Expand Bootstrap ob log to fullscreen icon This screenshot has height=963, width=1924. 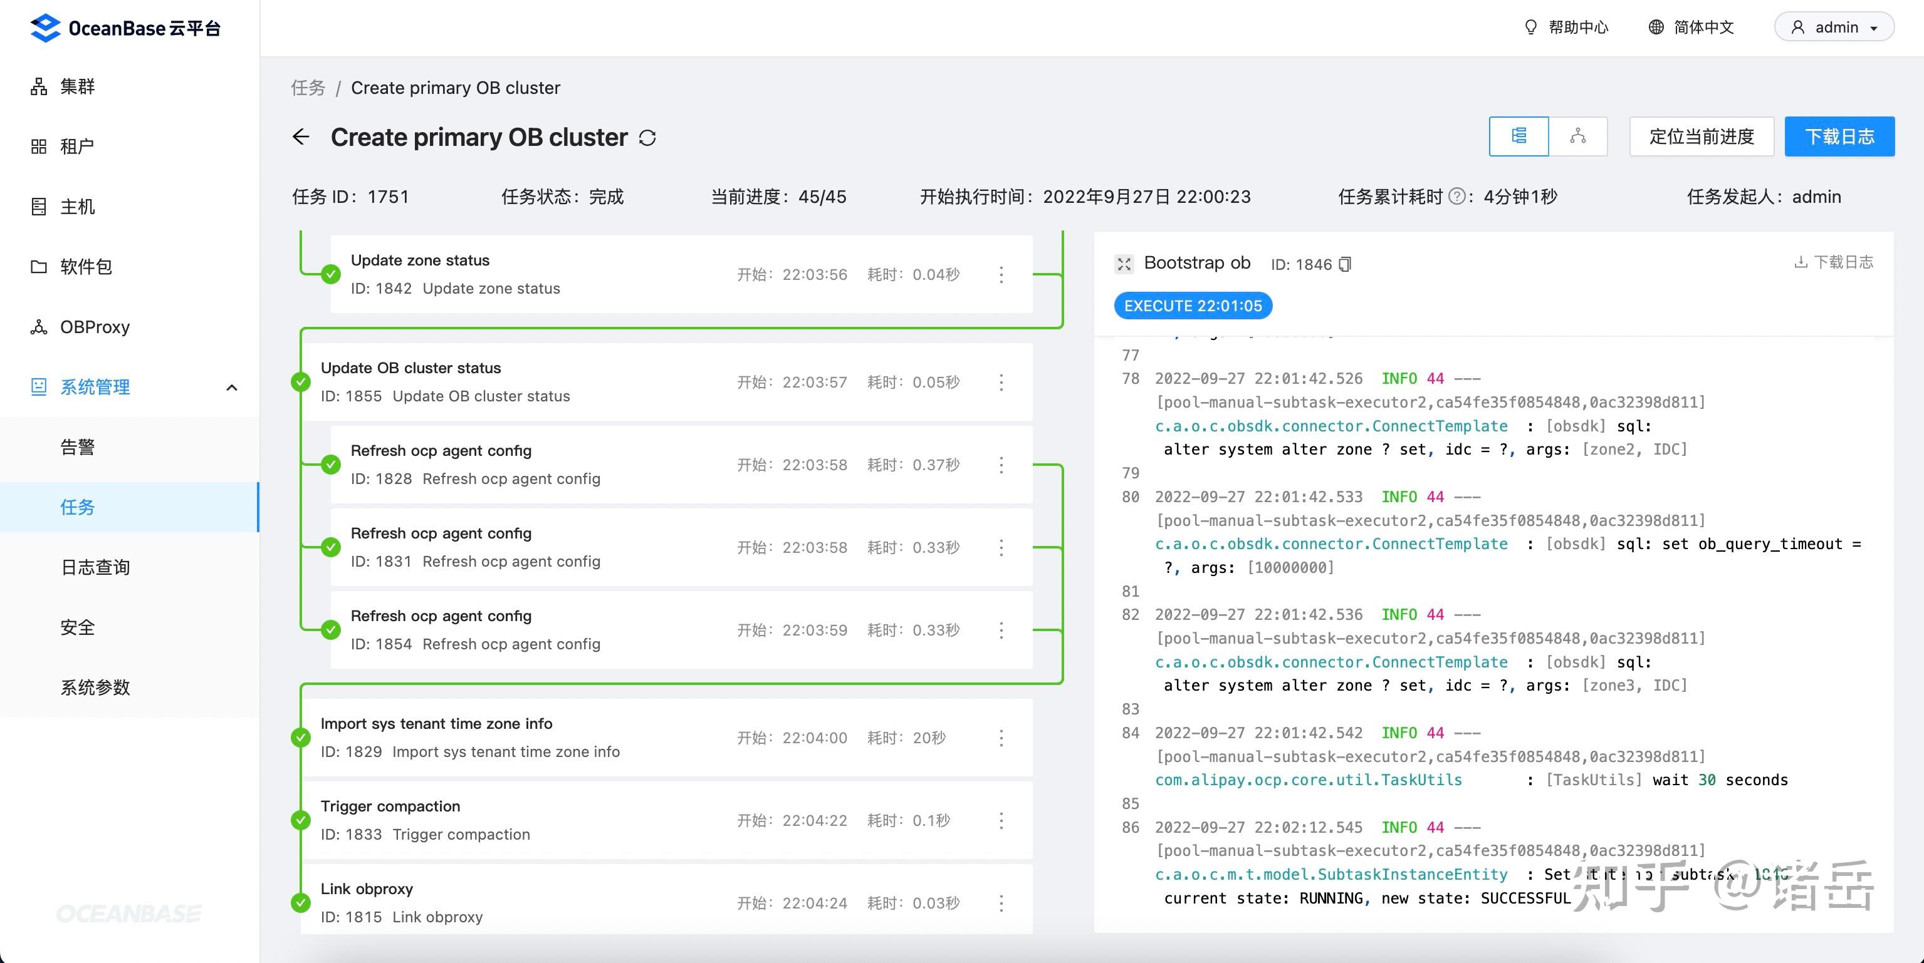(1124, 264)
